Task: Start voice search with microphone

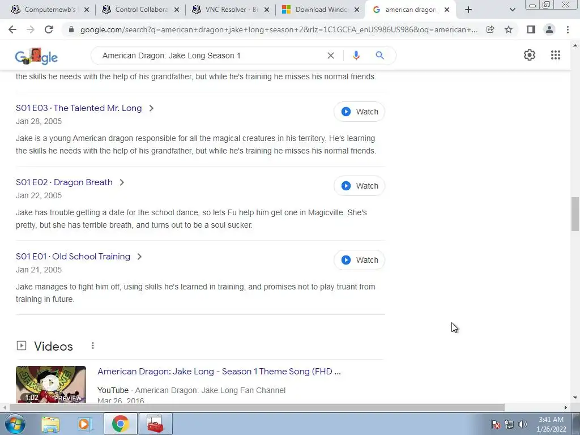Action: pyautogui.click(x=356, y=56)
